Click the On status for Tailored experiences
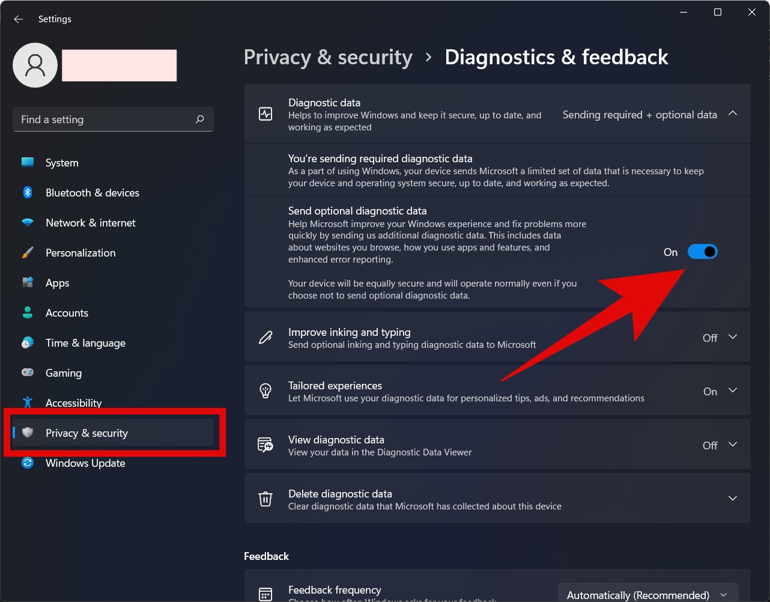770x602 pixels. 710,392
